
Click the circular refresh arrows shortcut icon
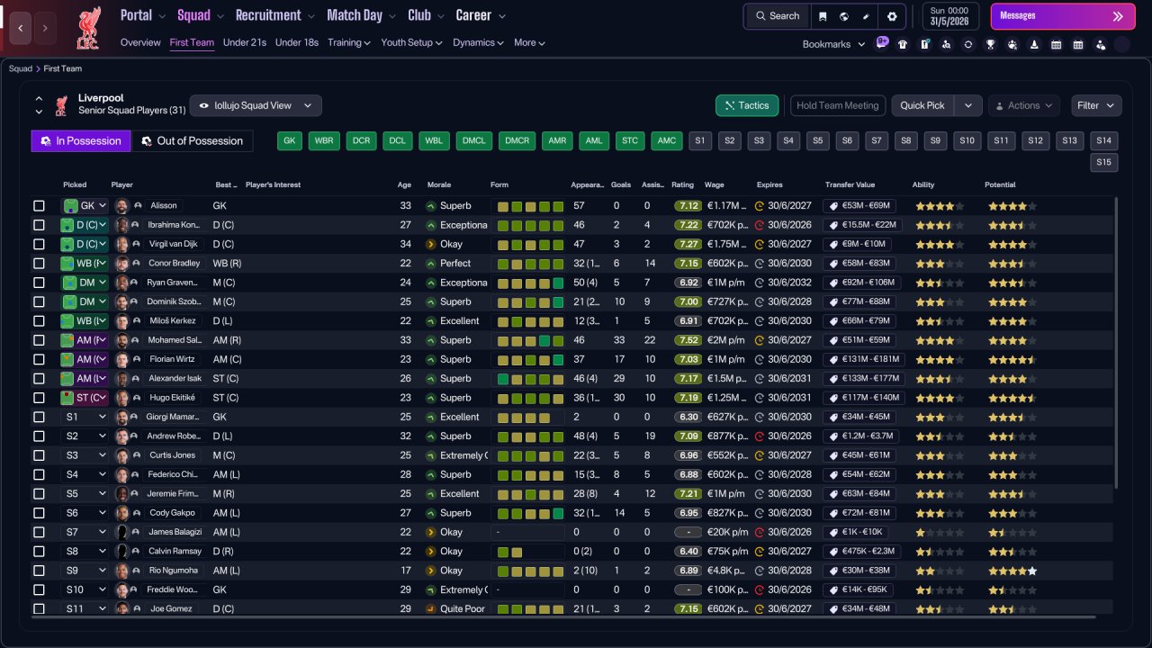[968, 44]
